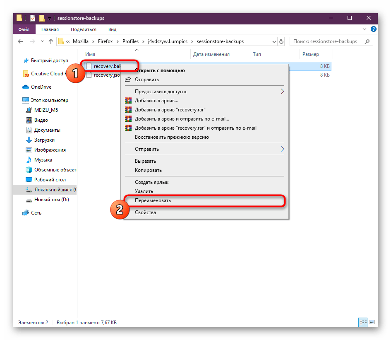This screenshot has height=340, width=391.
Task: Choose Открыть с помощью in context menu
Action: point(160,70)
